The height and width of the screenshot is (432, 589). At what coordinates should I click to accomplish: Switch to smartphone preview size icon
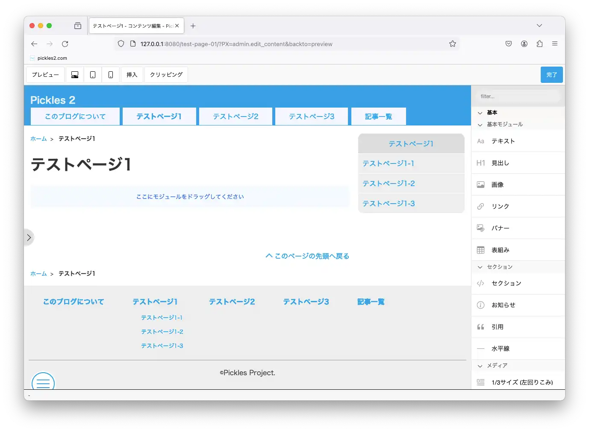tap(111, 75)
